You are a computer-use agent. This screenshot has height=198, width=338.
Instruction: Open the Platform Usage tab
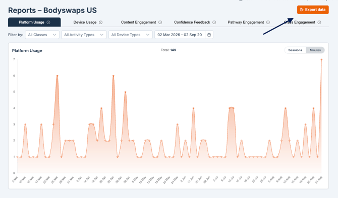(34, 22)
